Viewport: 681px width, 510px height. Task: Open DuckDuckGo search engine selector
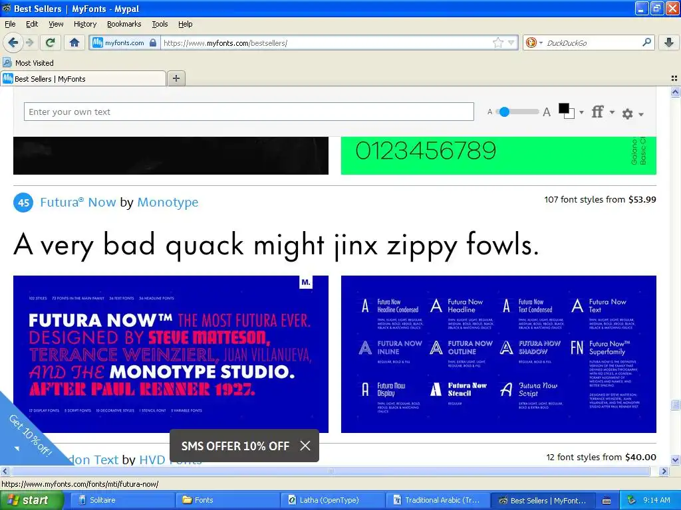[x=534, y=42]
